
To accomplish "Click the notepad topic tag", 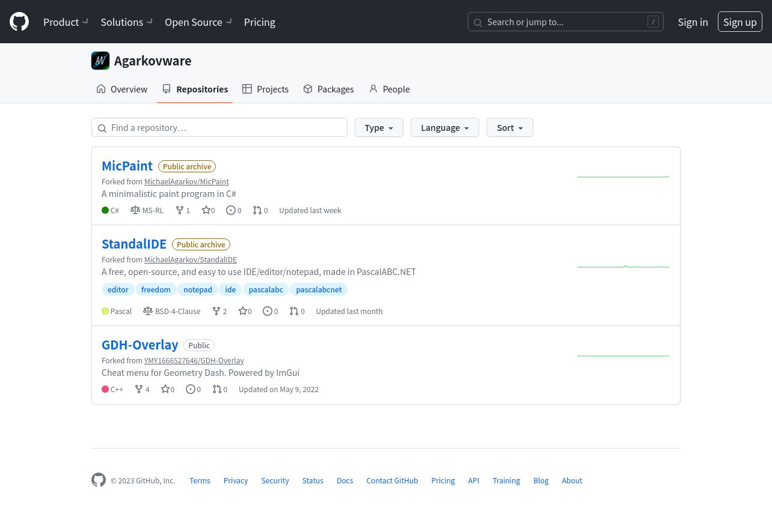I will point(198,289).
